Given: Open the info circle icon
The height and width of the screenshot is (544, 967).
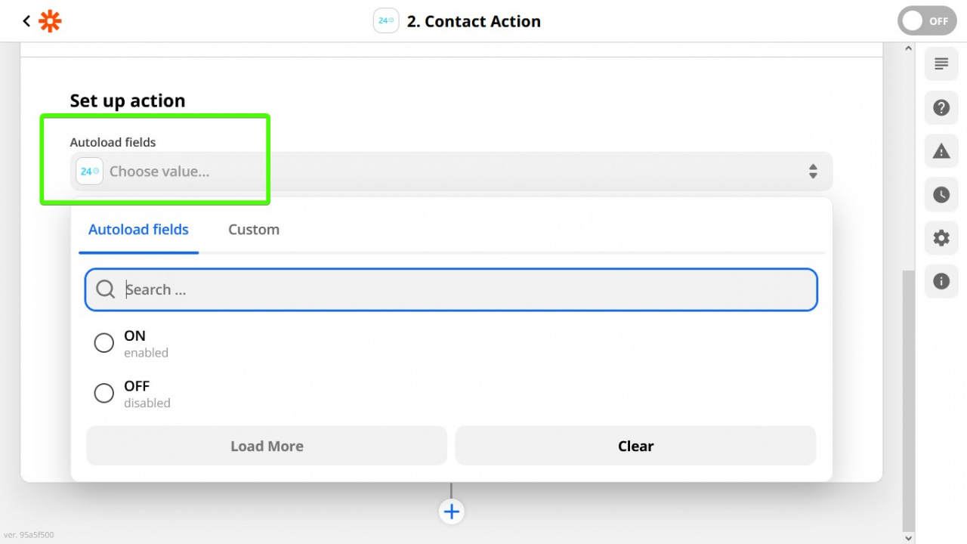Looking at the screenshot, I should pos(941,281).
